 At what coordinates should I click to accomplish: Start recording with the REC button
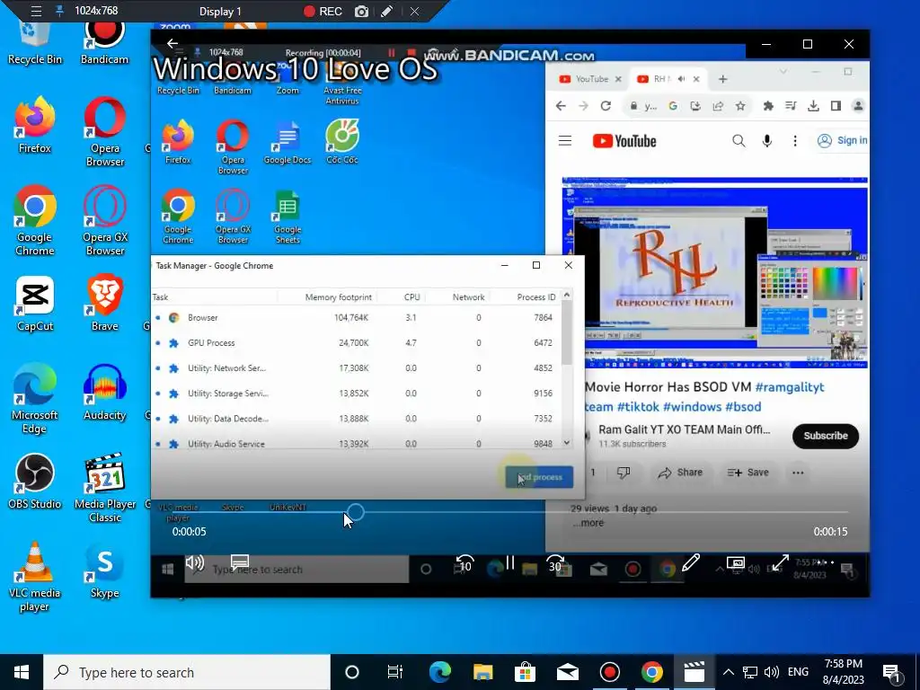point(323,11)
